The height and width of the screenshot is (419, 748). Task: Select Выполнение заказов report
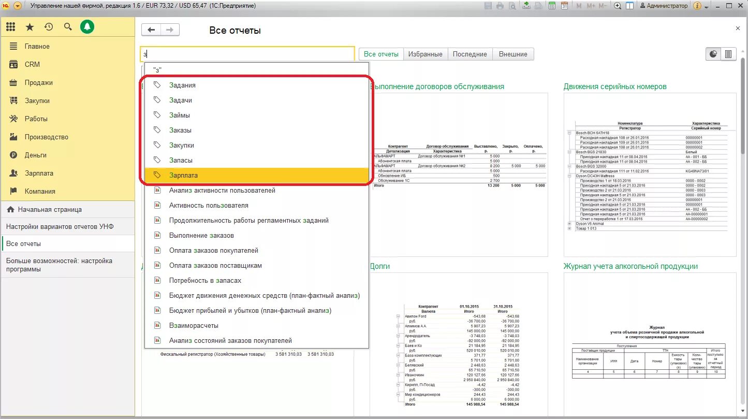(x=257, y=235)
